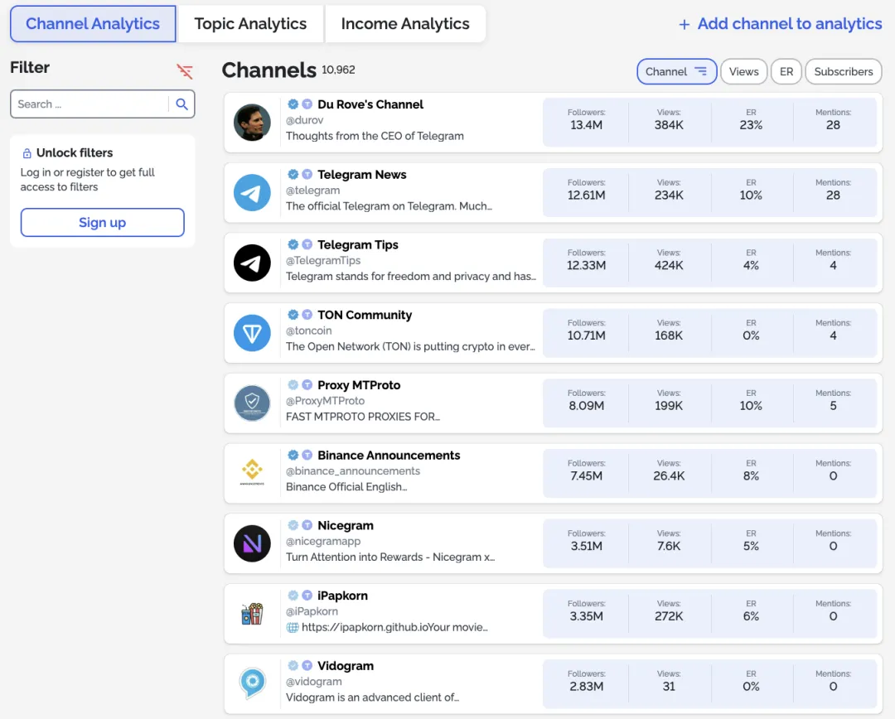
Task: Click the @TelegramTips handle
Action: [x=323, y=260]
